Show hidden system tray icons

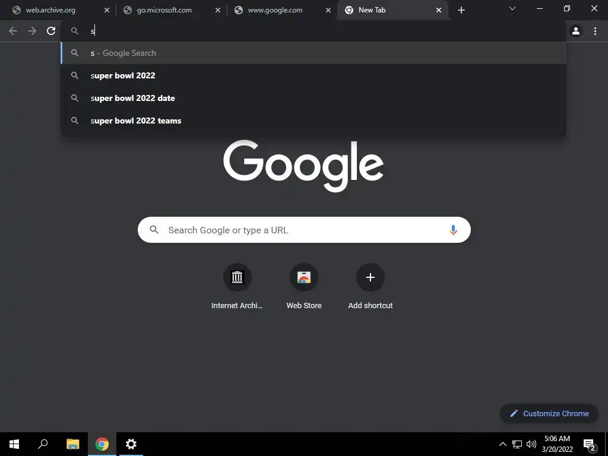(502, 444)
